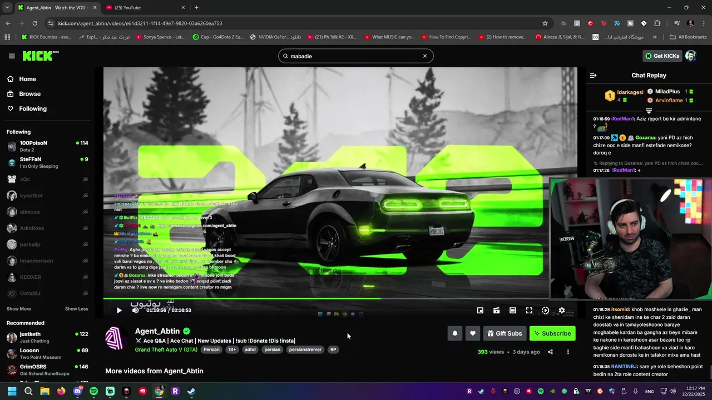Enter fullscreen video mode

pos(529,311)
